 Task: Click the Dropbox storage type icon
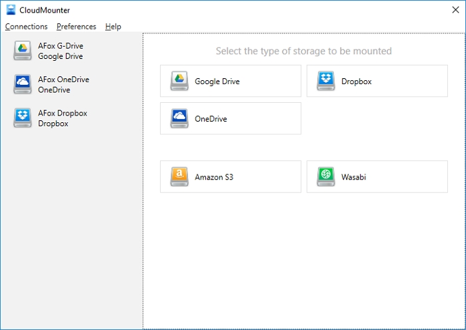[x=326, y=81]
